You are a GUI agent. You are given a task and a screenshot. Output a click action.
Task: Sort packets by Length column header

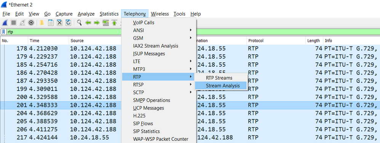point(315,41)
